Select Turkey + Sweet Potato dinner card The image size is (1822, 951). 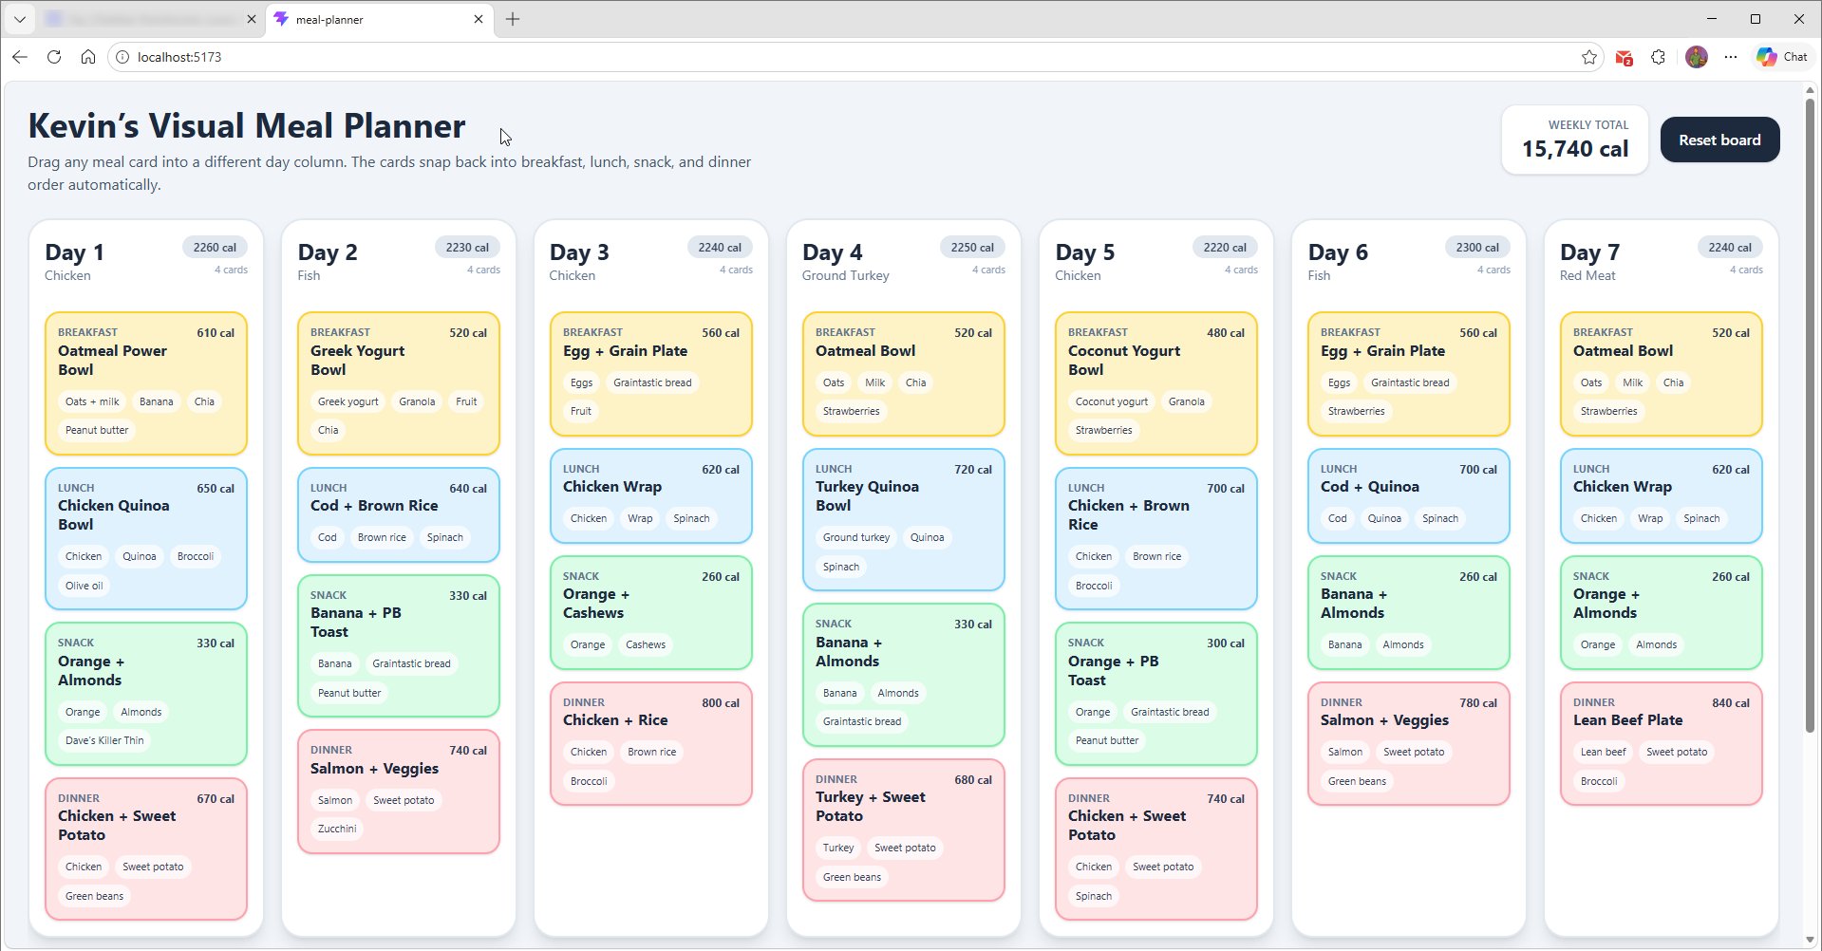tap(904, 830)
